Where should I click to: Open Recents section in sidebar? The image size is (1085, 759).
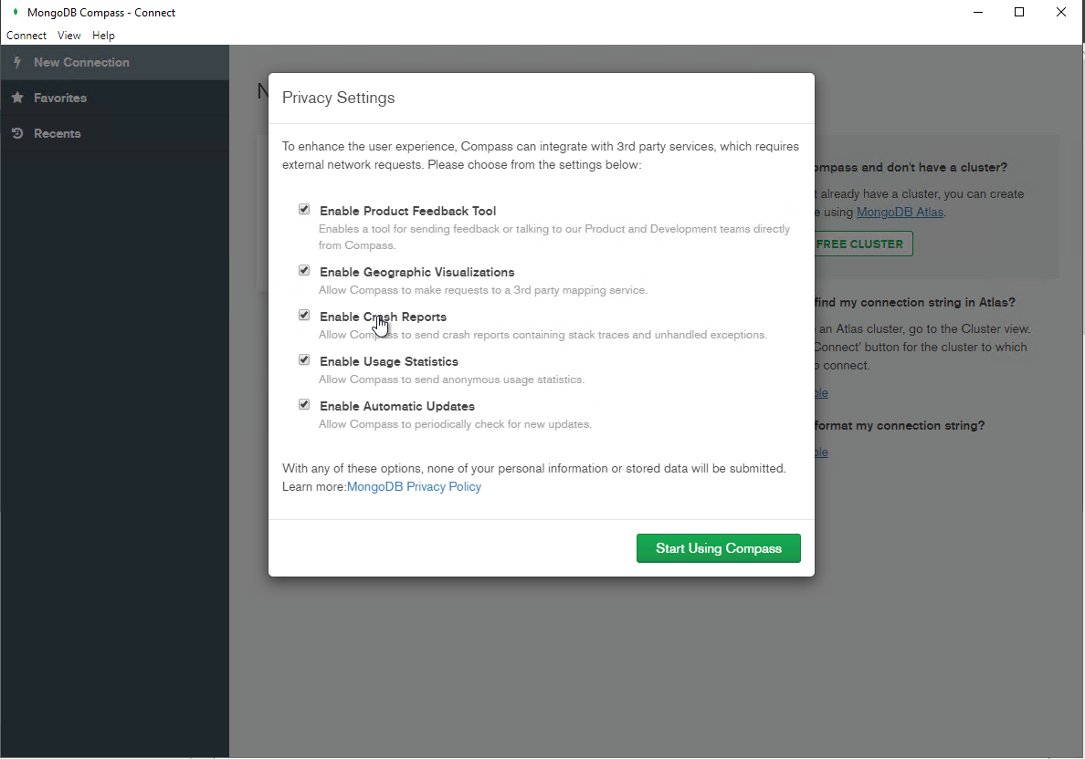coord(115,133)
